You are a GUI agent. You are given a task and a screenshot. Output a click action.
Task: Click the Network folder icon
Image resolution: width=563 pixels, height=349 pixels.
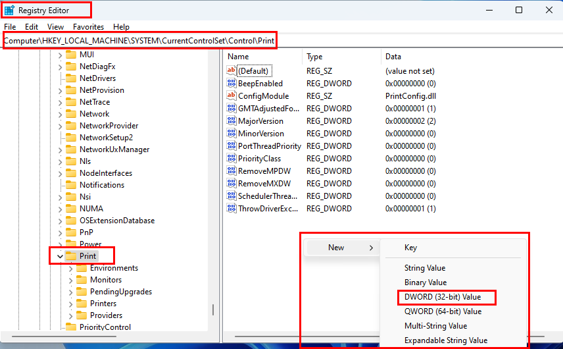coord(71,113)
